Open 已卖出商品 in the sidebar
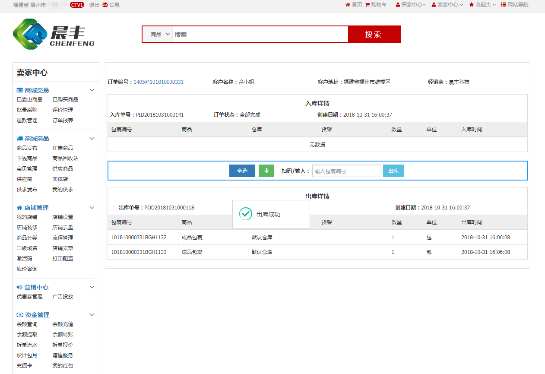This screenshot has height=374, width=545. click(x=29, y=100)
